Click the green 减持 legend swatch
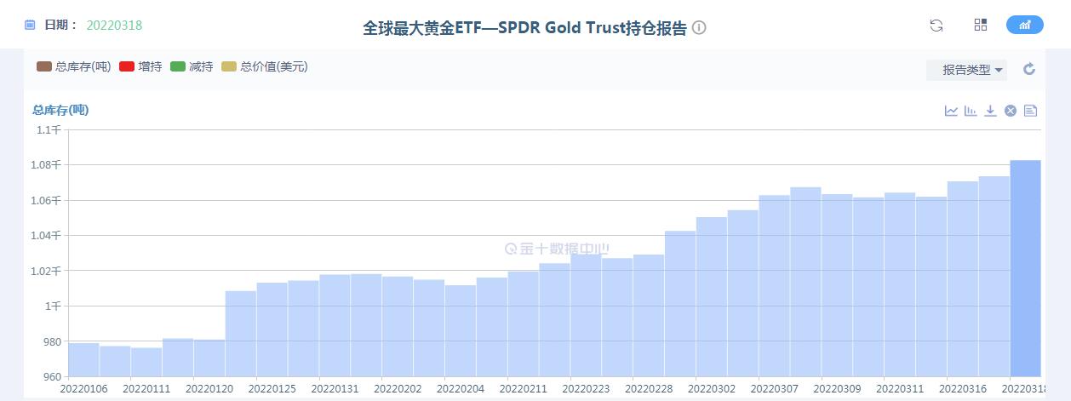This screenshot has height=401, width=1071. pos(178,66)
